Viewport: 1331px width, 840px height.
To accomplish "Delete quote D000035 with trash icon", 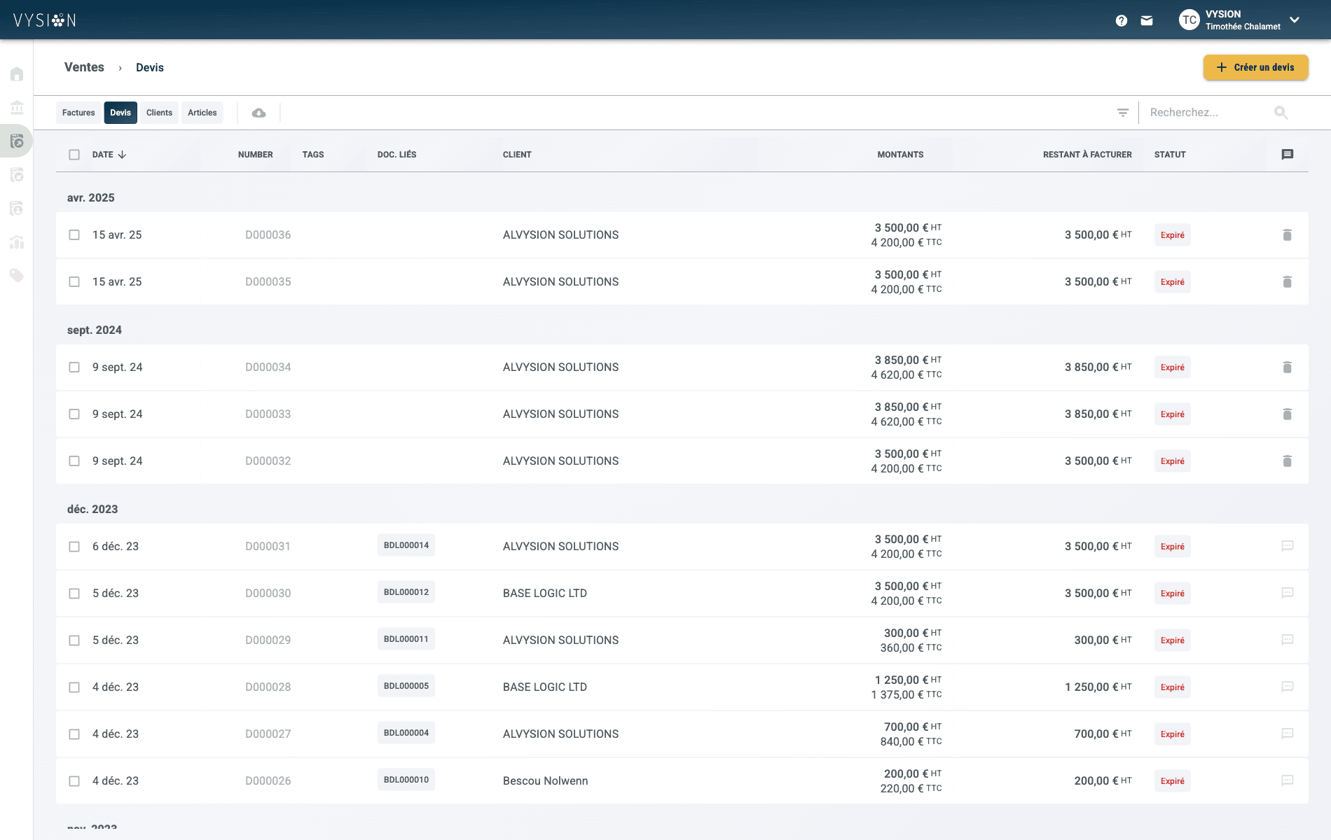I will coord(1288,282).
